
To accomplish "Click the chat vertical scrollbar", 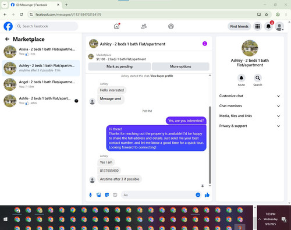I will [210, 145].
